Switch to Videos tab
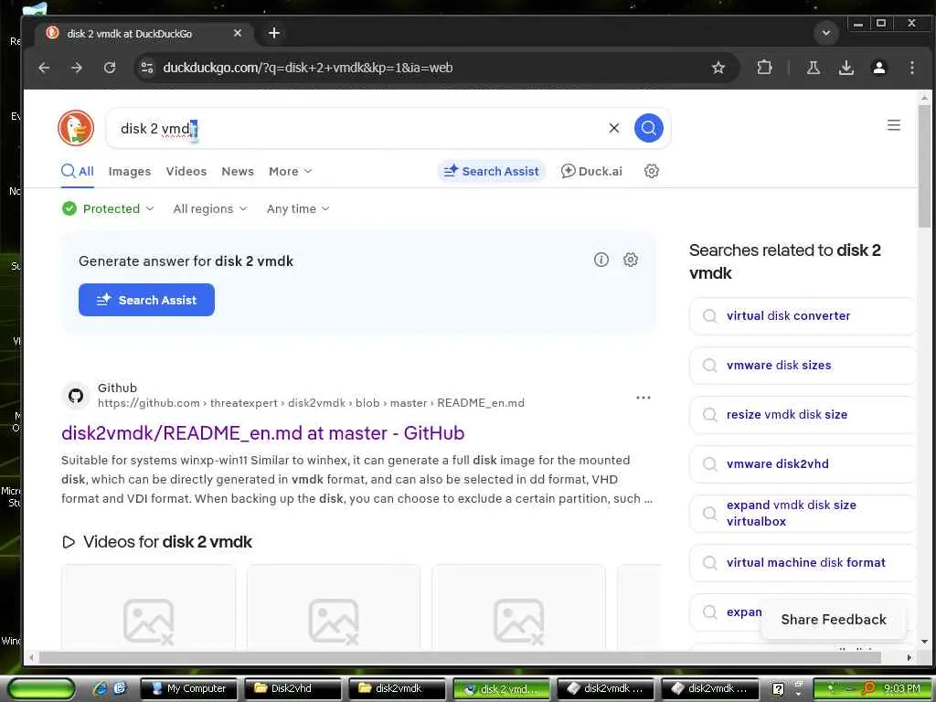The image size is (936, 702). tap(186, 171)
